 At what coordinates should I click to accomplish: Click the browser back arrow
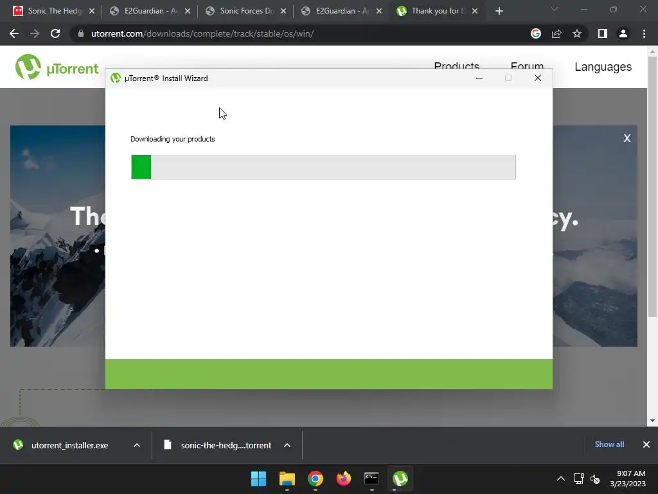click(x=14, y=33)
